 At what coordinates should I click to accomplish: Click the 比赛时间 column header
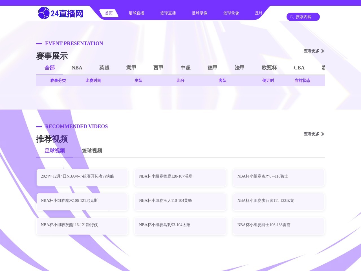point(93,80)
